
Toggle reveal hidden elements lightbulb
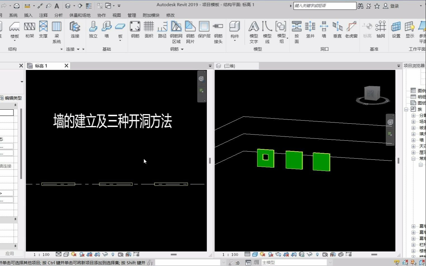pyautogui.click(x=113, y=254)
